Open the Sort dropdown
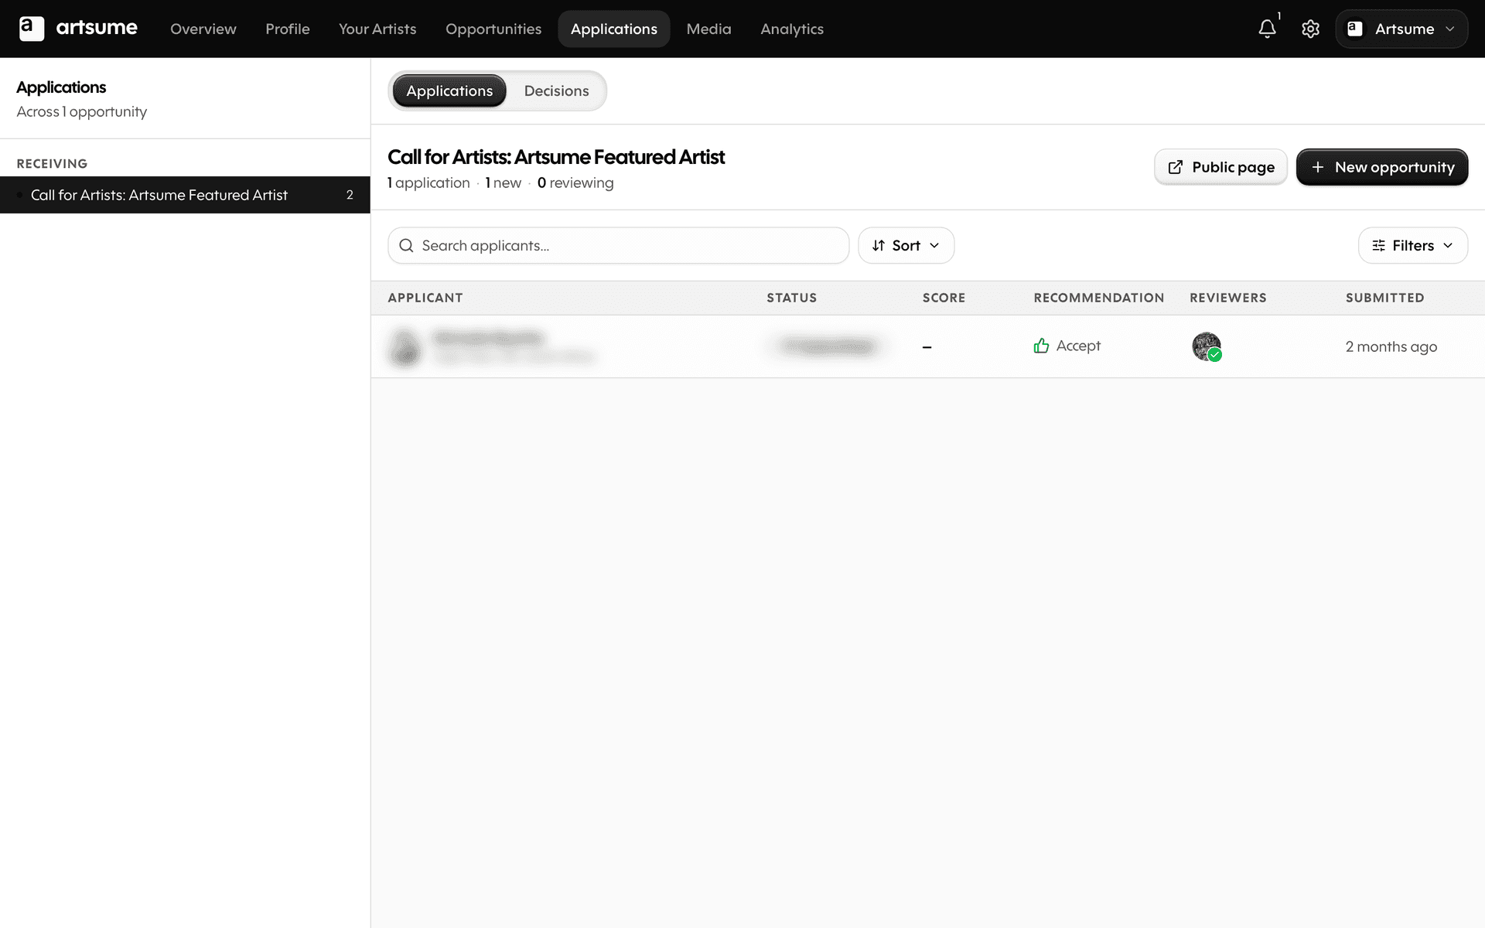Screen dimensions: 1485x928 pos(906,245)
